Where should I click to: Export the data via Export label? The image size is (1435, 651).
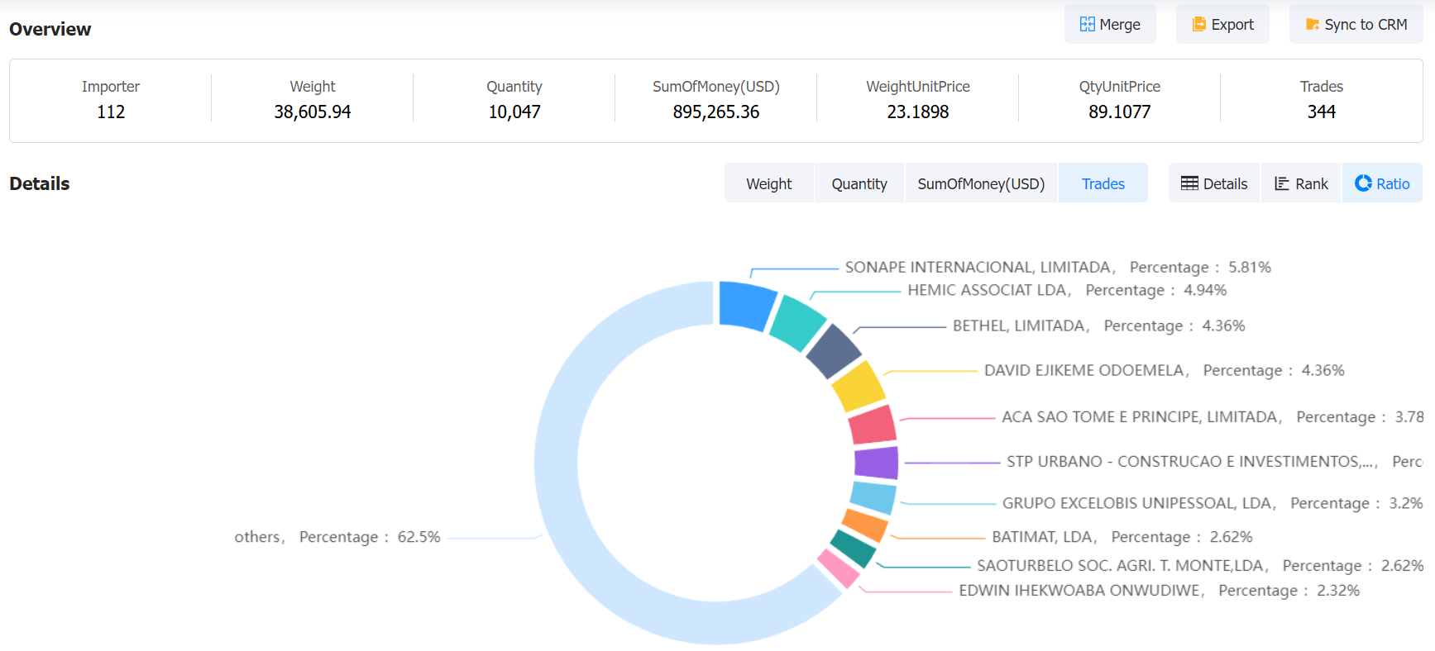(1232, 25)
